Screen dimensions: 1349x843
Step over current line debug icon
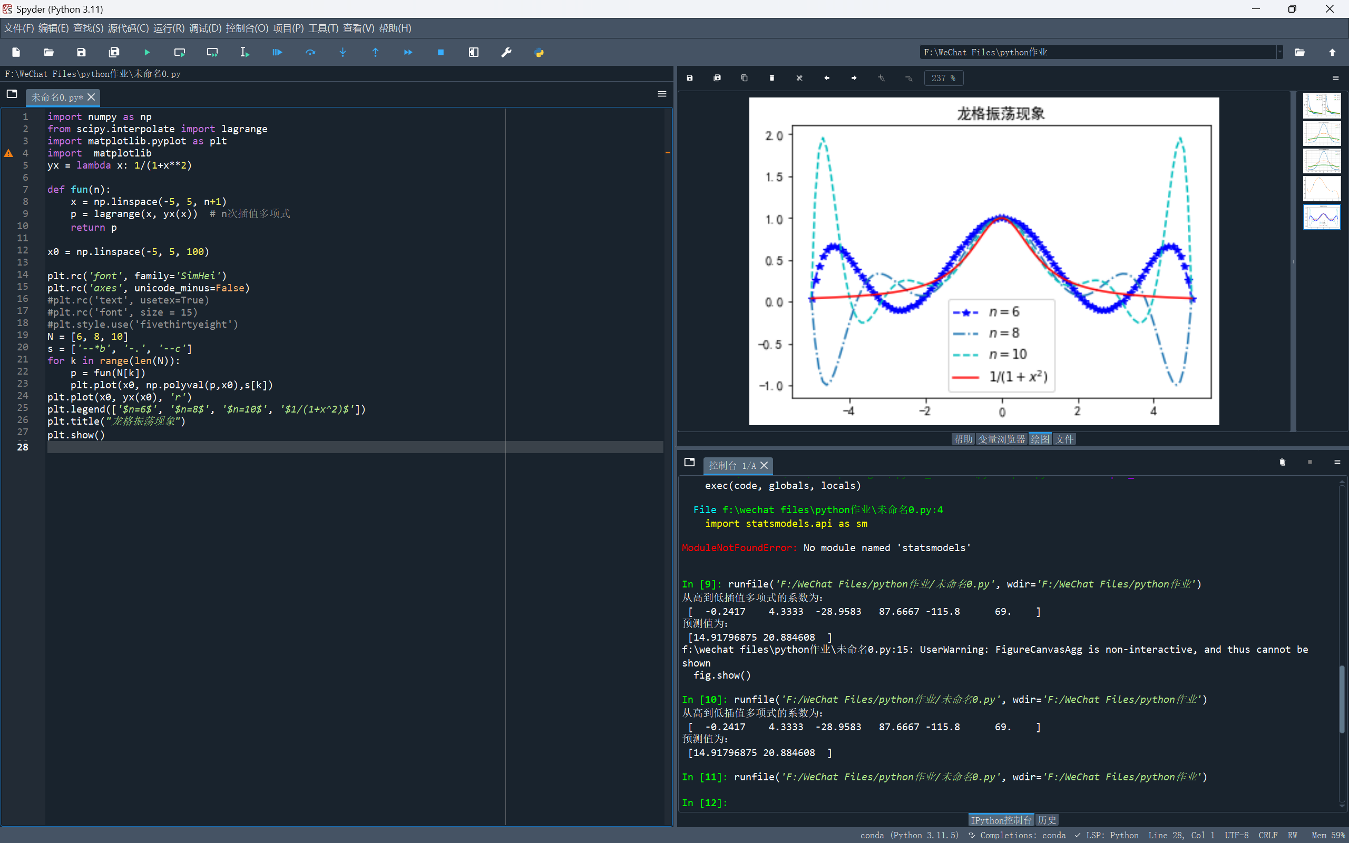pyautogui.click(x=310, y=52)
